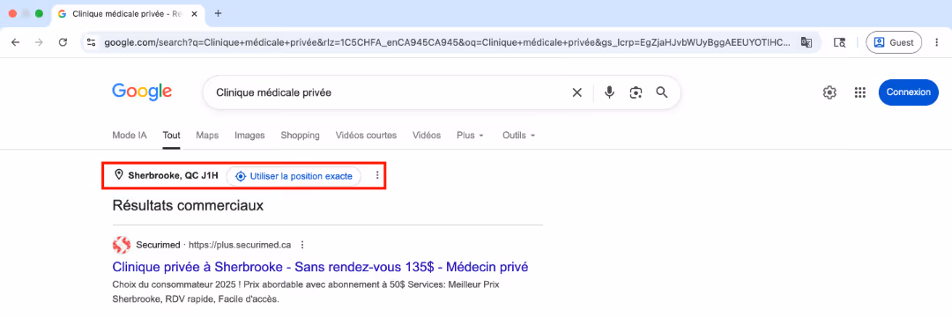
Task: Go back to the previous page
Action: pyautogui.click(x=16, y=42)
